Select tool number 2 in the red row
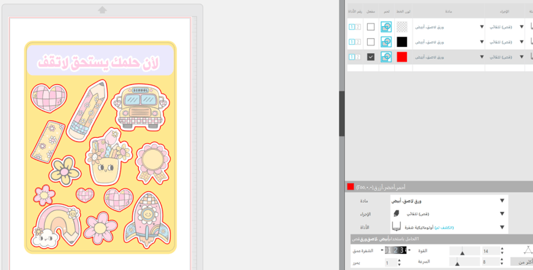The image size is (533, 270). pos(358,57)
